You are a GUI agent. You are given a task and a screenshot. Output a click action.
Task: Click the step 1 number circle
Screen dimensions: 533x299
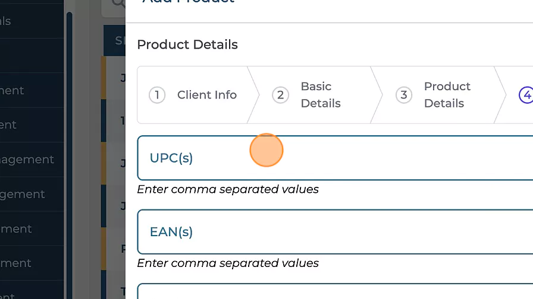coord(156,95)
